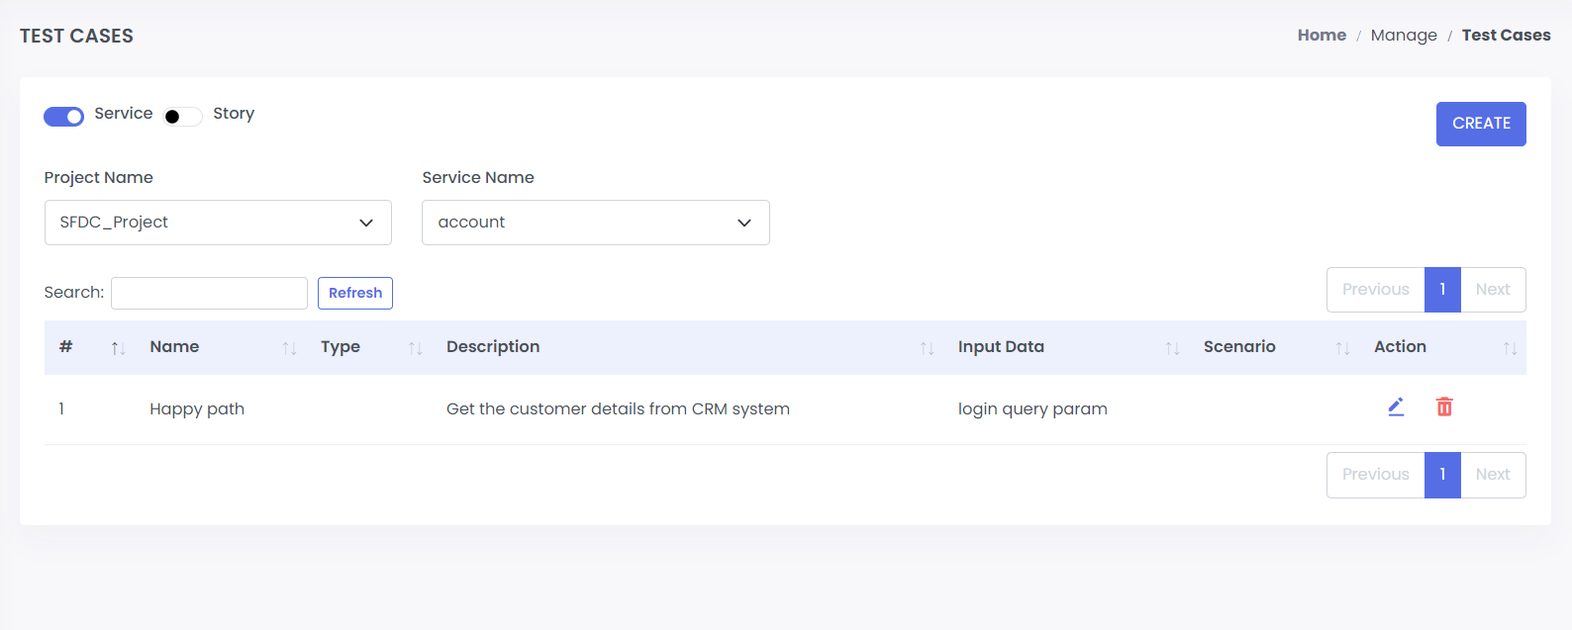The width and height of the screenshot is (1572, 630).
Task: Delete the Happy path test case
Action: (1444, 406)
